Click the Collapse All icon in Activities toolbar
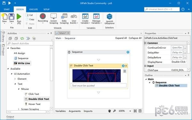192x120 pixels. [x=16, y=39]
